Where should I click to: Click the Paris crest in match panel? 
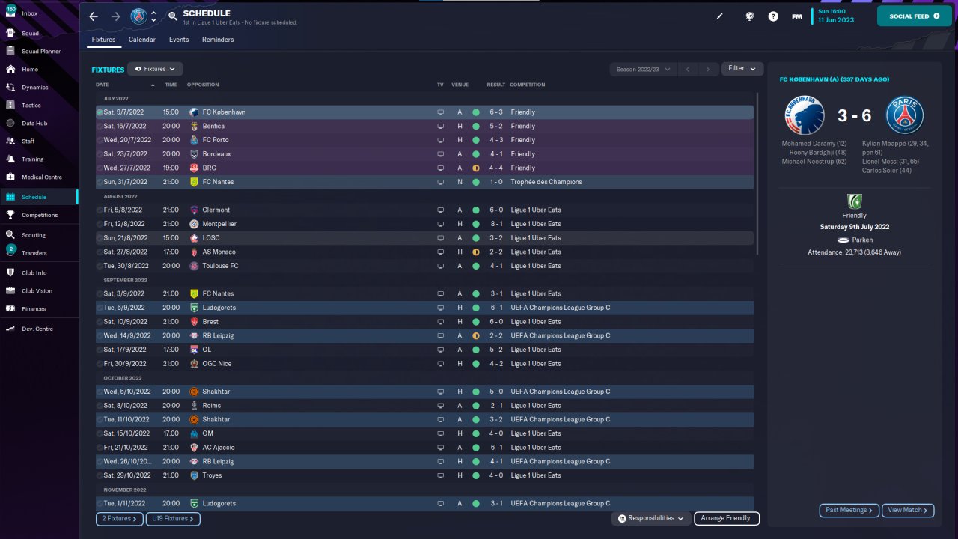coord(905,115)
